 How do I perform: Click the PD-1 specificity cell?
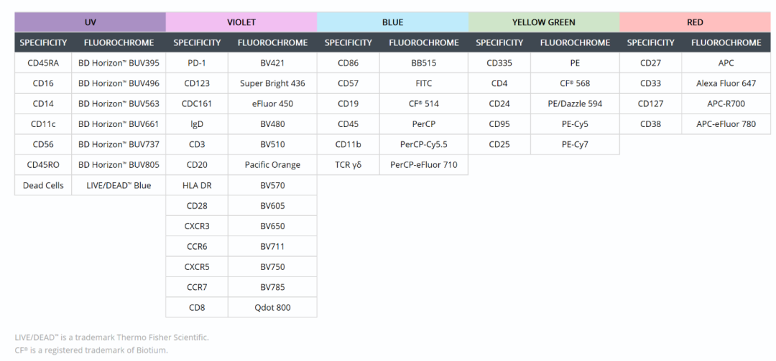coord(197,63)
